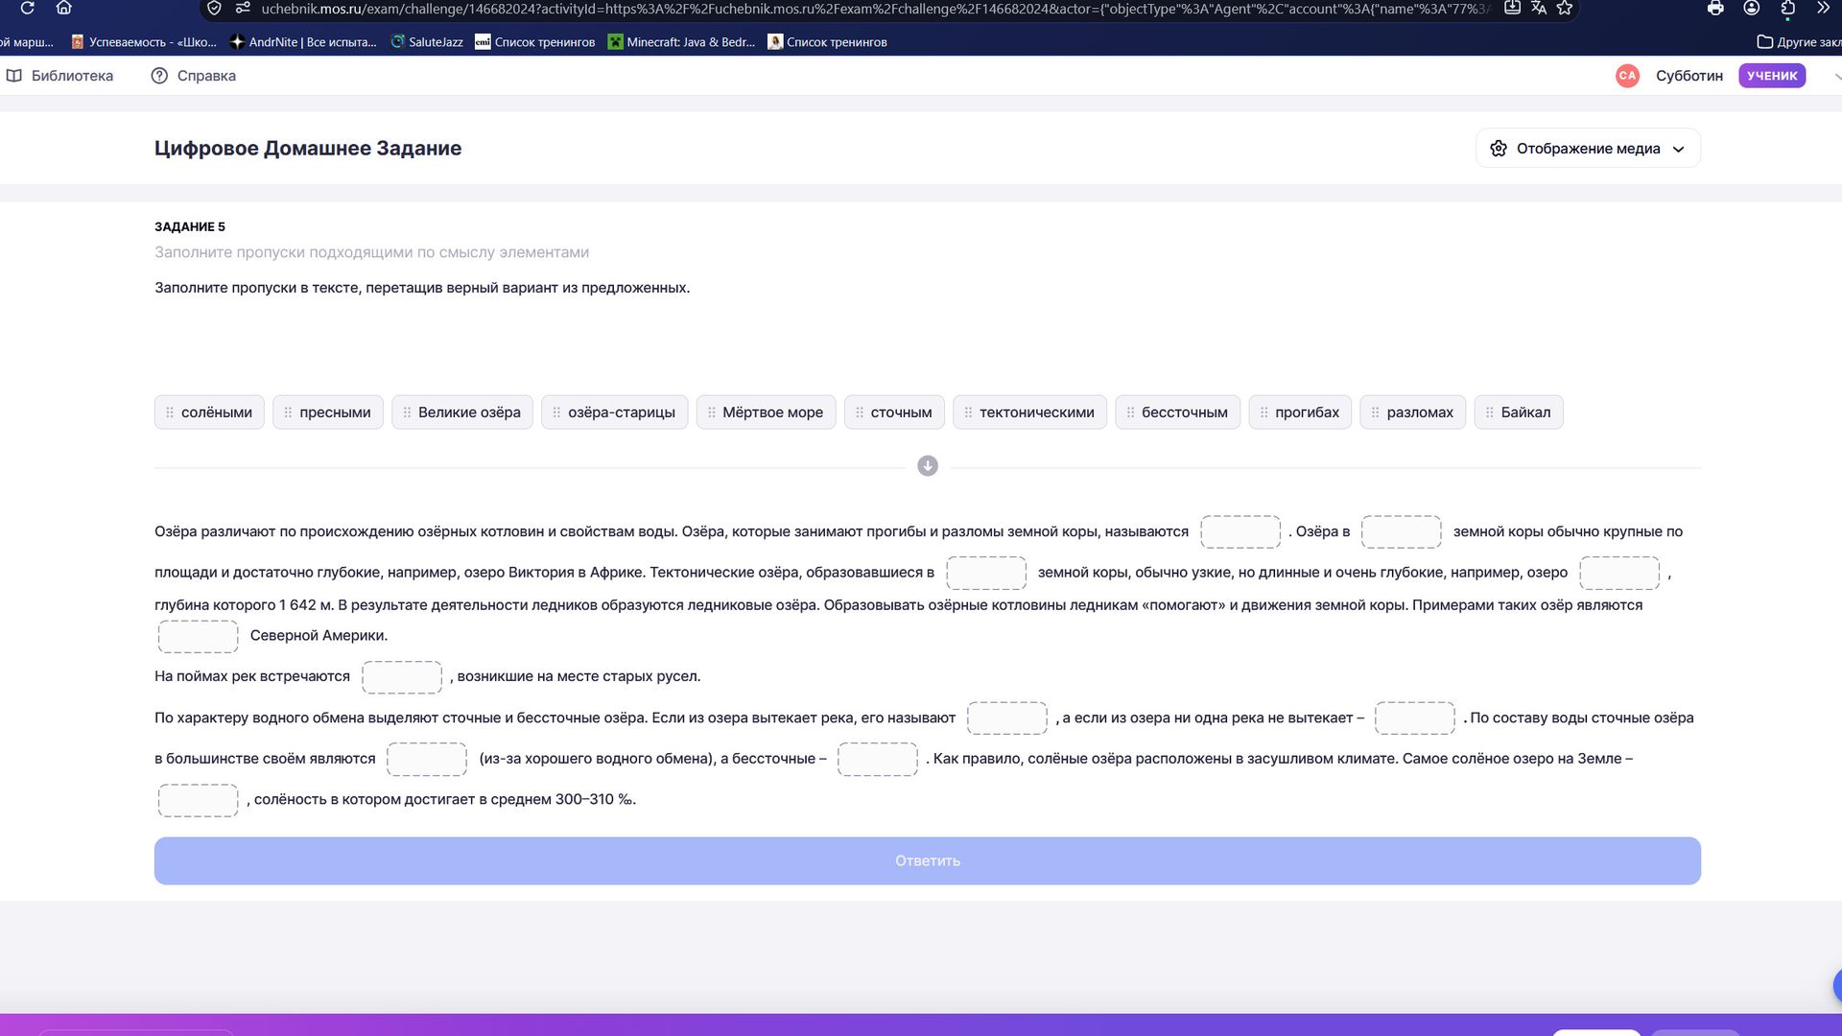Open the AndrNite bookmark
This screenshot has height=1036, width=1842.
point(303,42)
